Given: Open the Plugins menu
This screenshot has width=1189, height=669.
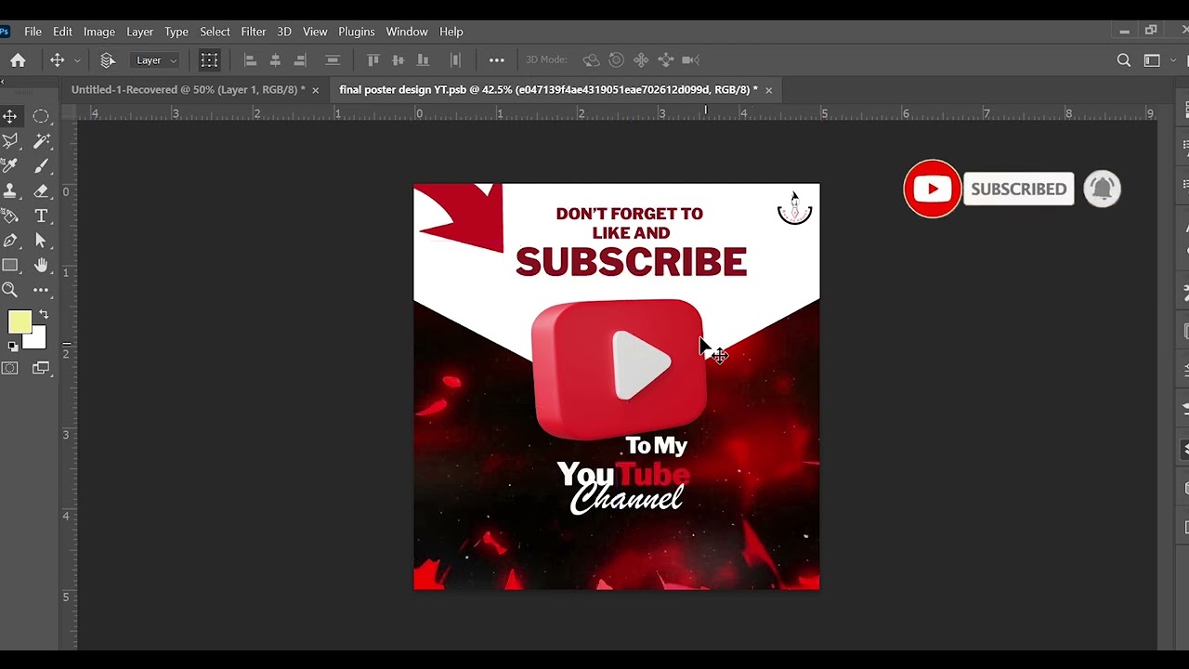Looking at the screenshot, I should coord(357,32).
